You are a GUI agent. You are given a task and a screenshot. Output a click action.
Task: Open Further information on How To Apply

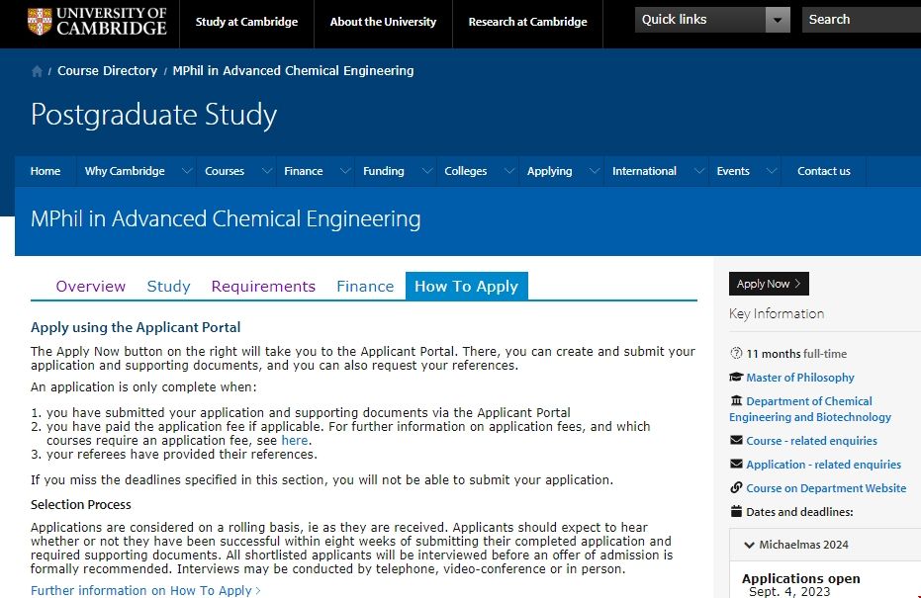coord(145,591)
